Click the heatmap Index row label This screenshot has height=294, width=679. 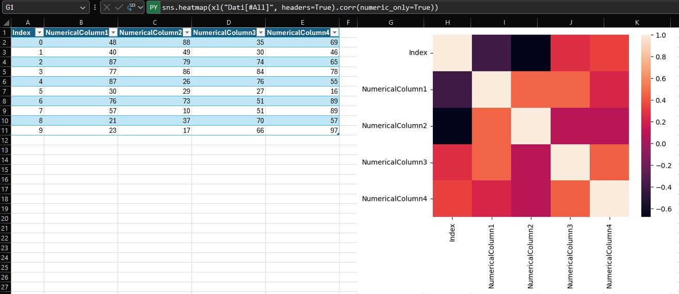tap(418, 53)
